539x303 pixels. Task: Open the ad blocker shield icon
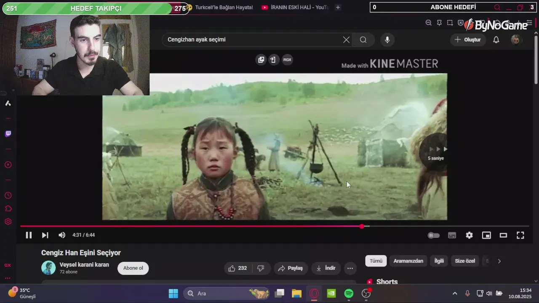[461, 23]
